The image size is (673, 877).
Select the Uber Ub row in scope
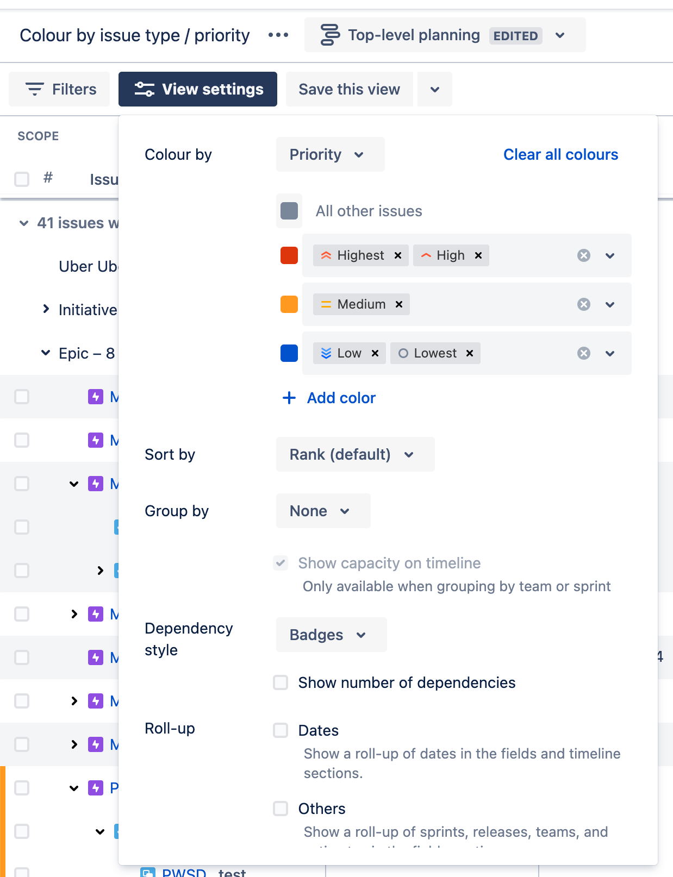point(88,266)
